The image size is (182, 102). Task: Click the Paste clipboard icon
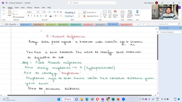tap(10, 12)
